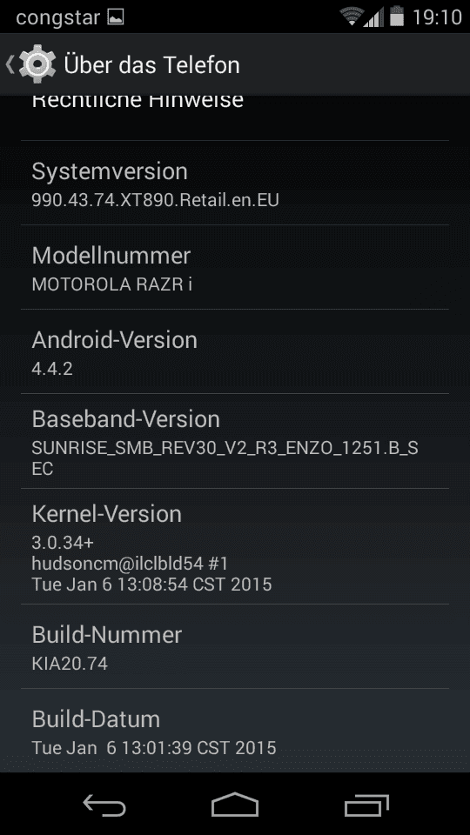Tap the Kernel-Version entry

(x=235, y=546)
